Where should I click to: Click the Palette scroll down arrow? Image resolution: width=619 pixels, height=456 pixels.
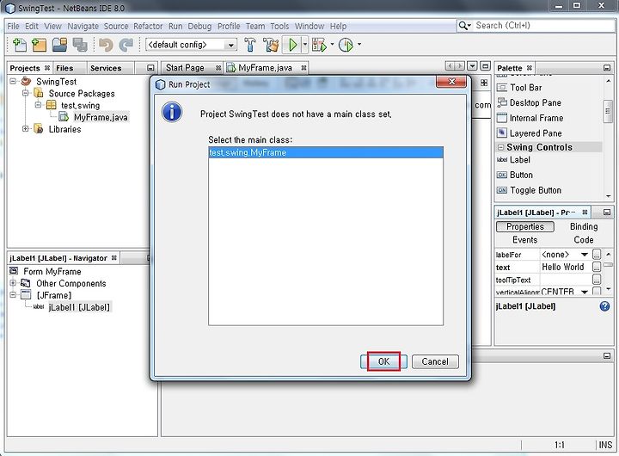[608, 196]
